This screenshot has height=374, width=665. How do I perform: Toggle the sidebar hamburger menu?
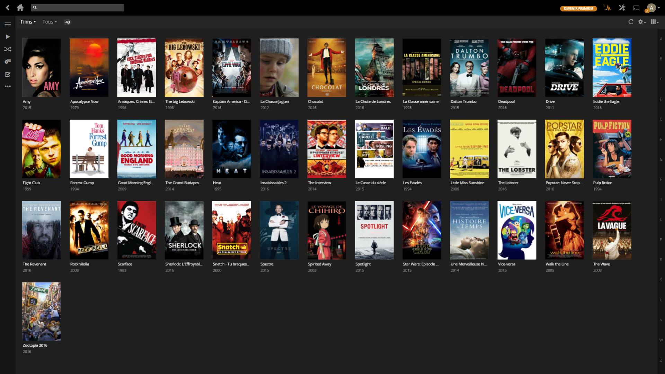[8, 24]
